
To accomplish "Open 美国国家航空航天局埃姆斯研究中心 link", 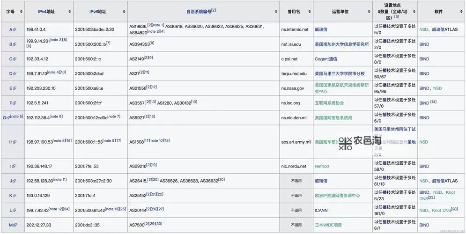I will coord(342,88).
